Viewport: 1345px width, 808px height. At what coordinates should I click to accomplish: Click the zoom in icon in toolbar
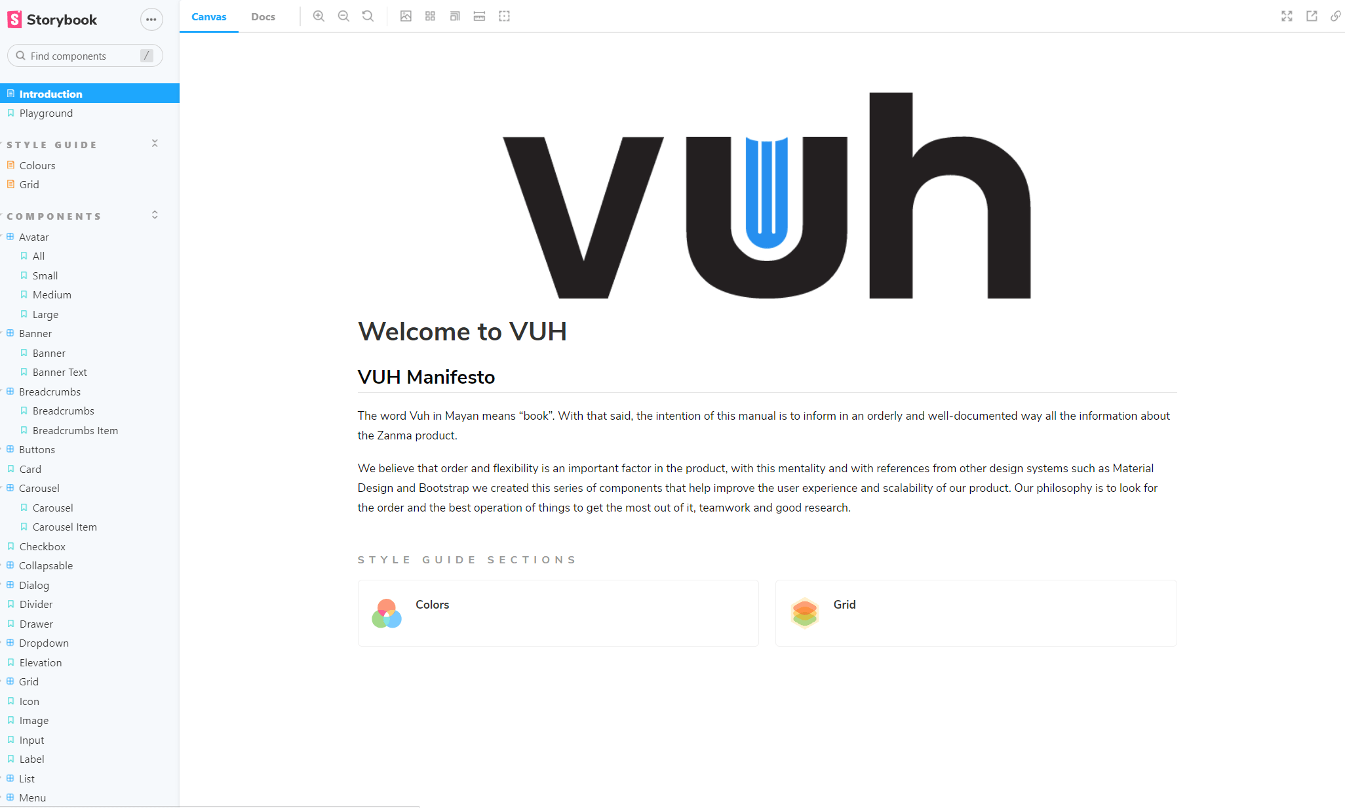pyautogui.click(x=319, y=15)
